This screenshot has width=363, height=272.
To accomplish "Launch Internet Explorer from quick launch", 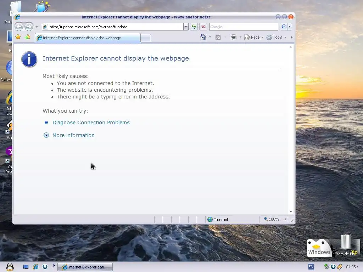I will click(x=36, y=267).
